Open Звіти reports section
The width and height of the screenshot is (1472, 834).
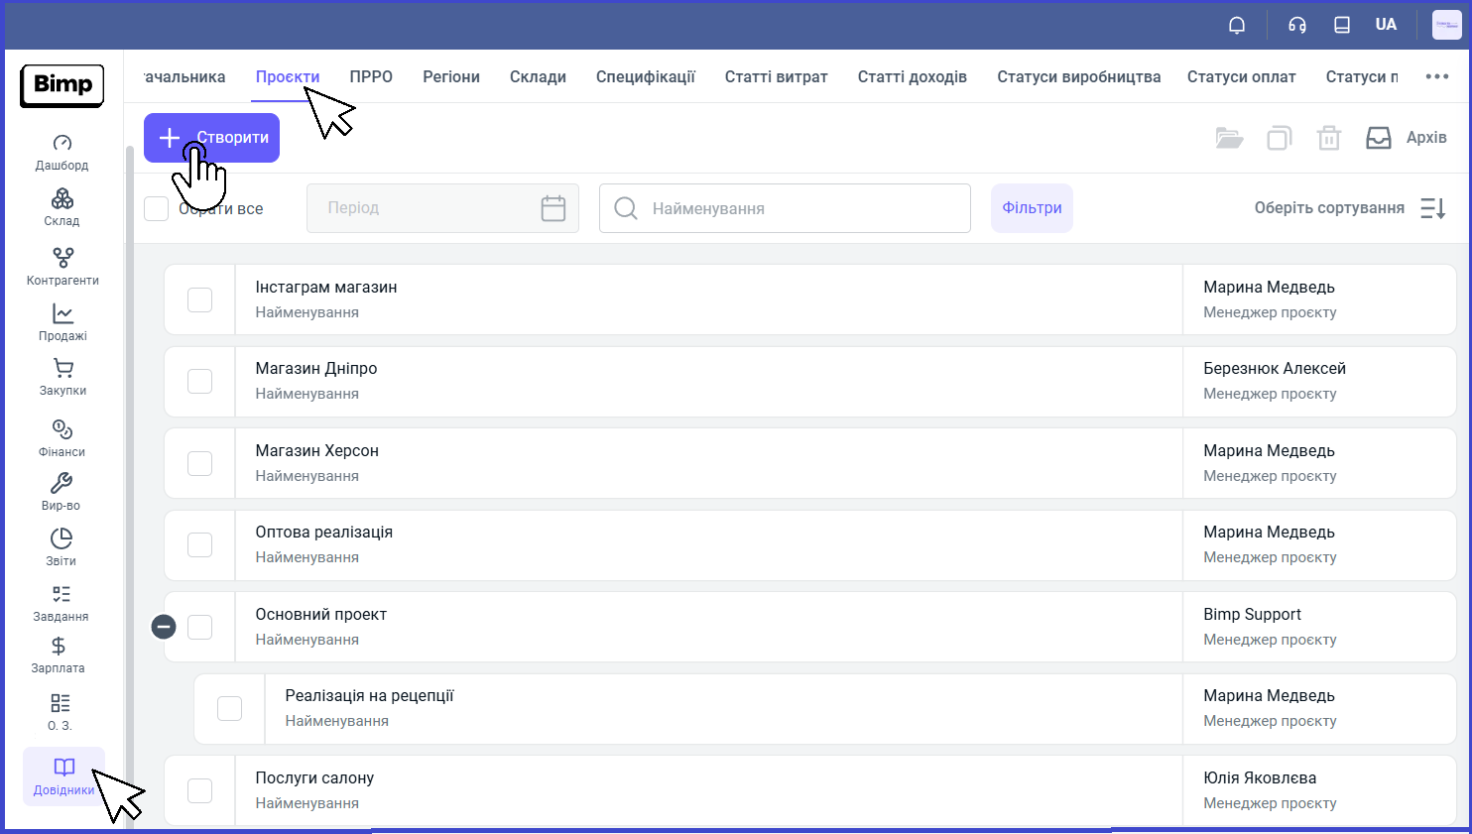[x=61, y=548]
